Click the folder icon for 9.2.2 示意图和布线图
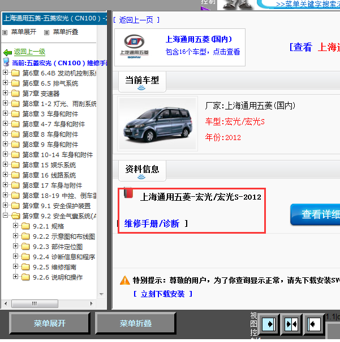Viewport: 340px width, 342px height. pos(25,237)
